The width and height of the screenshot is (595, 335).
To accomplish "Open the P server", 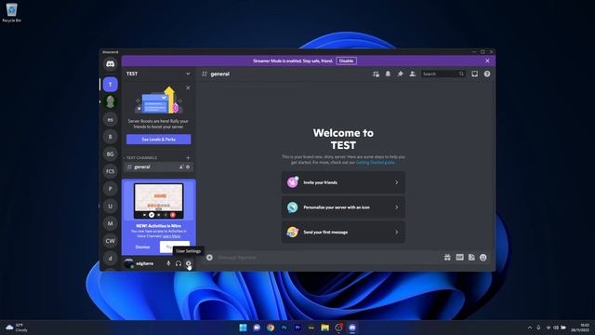I will click(x=110, y=189).
